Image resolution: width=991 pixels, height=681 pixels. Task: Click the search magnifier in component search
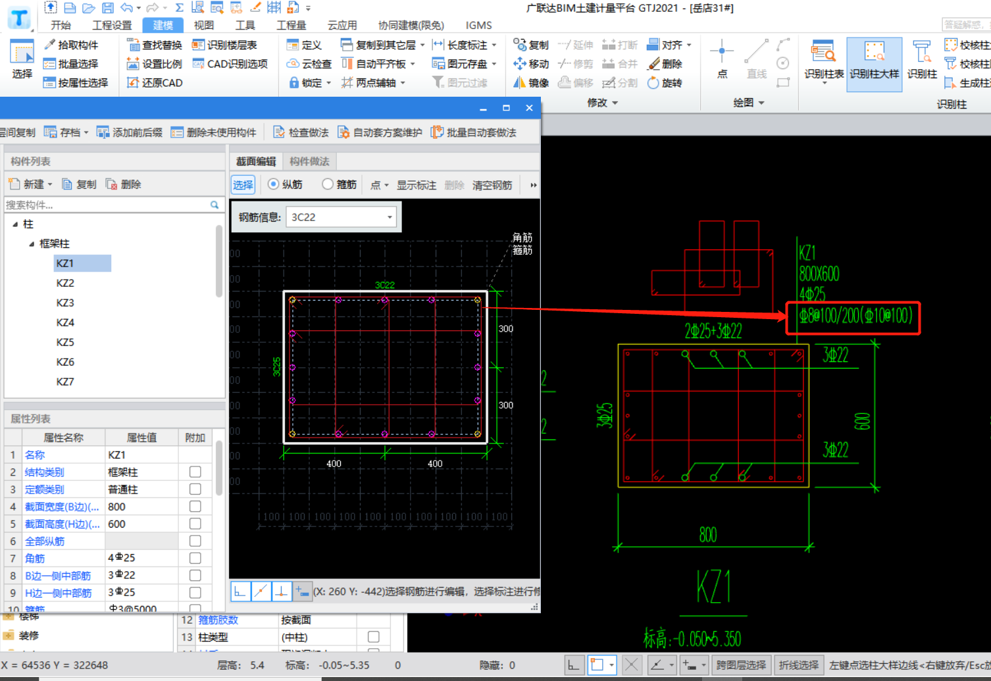click(215, 205)
